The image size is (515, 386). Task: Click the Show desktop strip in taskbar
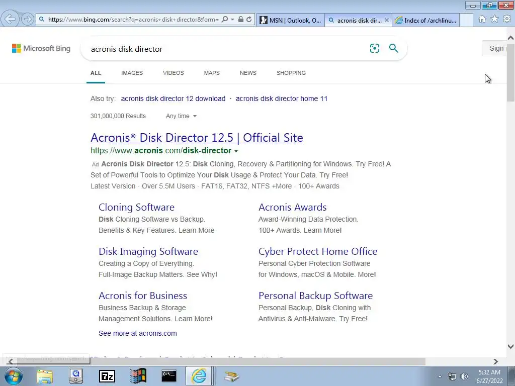pos(511,376)
